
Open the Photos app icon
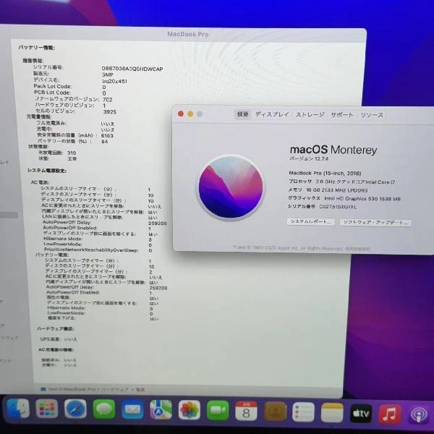click(190, 410)
